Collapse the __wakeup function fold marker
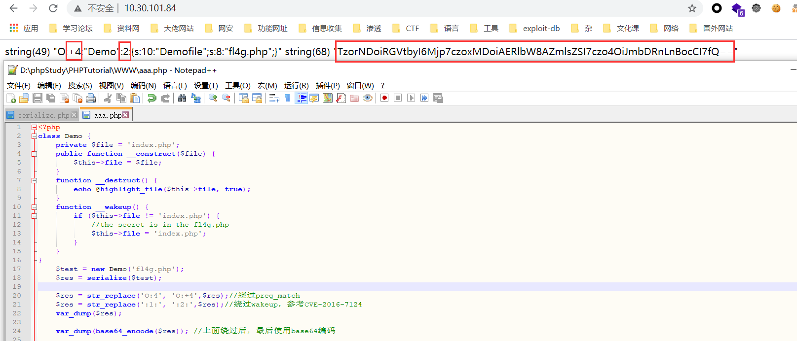This screenshot has height=341, width=797. pos(34,207)
